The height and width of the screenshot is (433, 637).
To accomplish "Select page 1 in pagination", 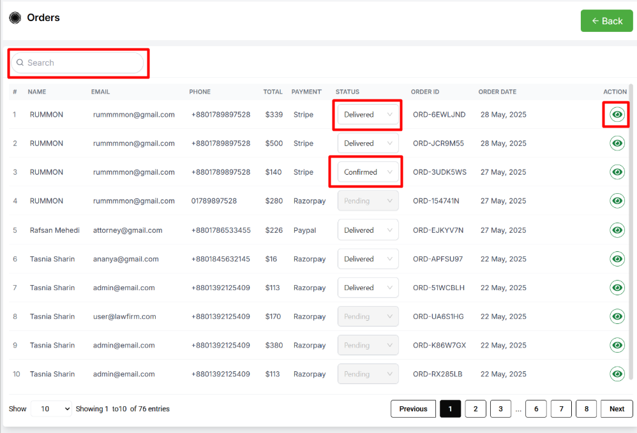I will tap(450, 409).
